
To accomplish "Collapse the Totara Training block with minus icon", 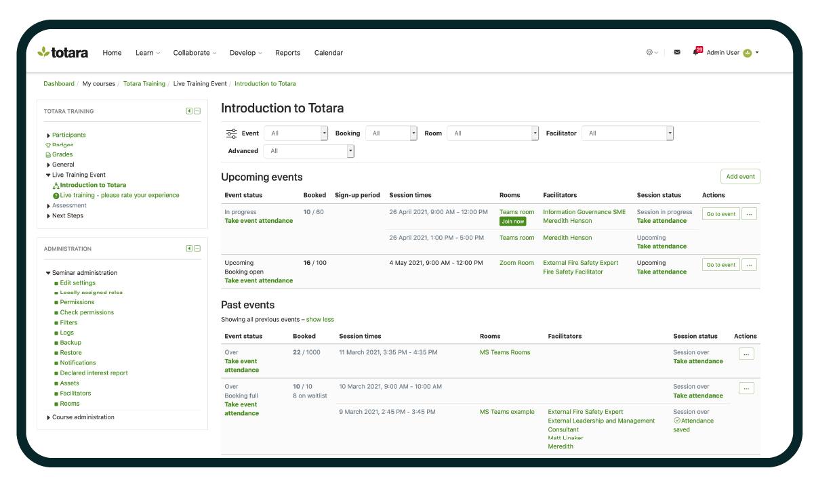I will (x=197, y=111).
